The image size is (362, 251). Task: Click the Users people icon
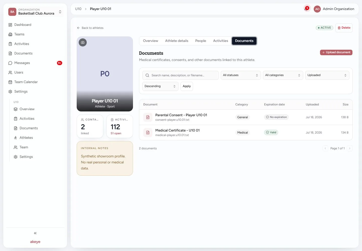[10, 73]
